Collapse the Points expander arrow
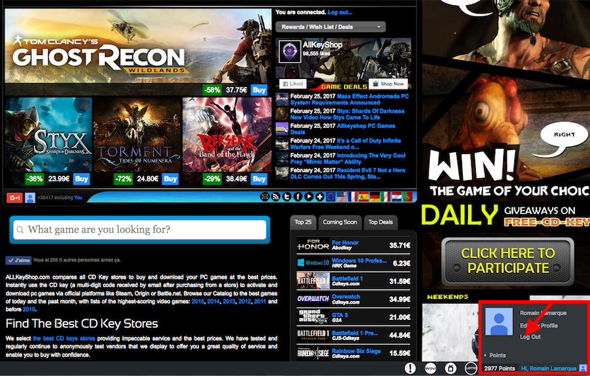Screen dimensions: 590x376 (485, 355)
